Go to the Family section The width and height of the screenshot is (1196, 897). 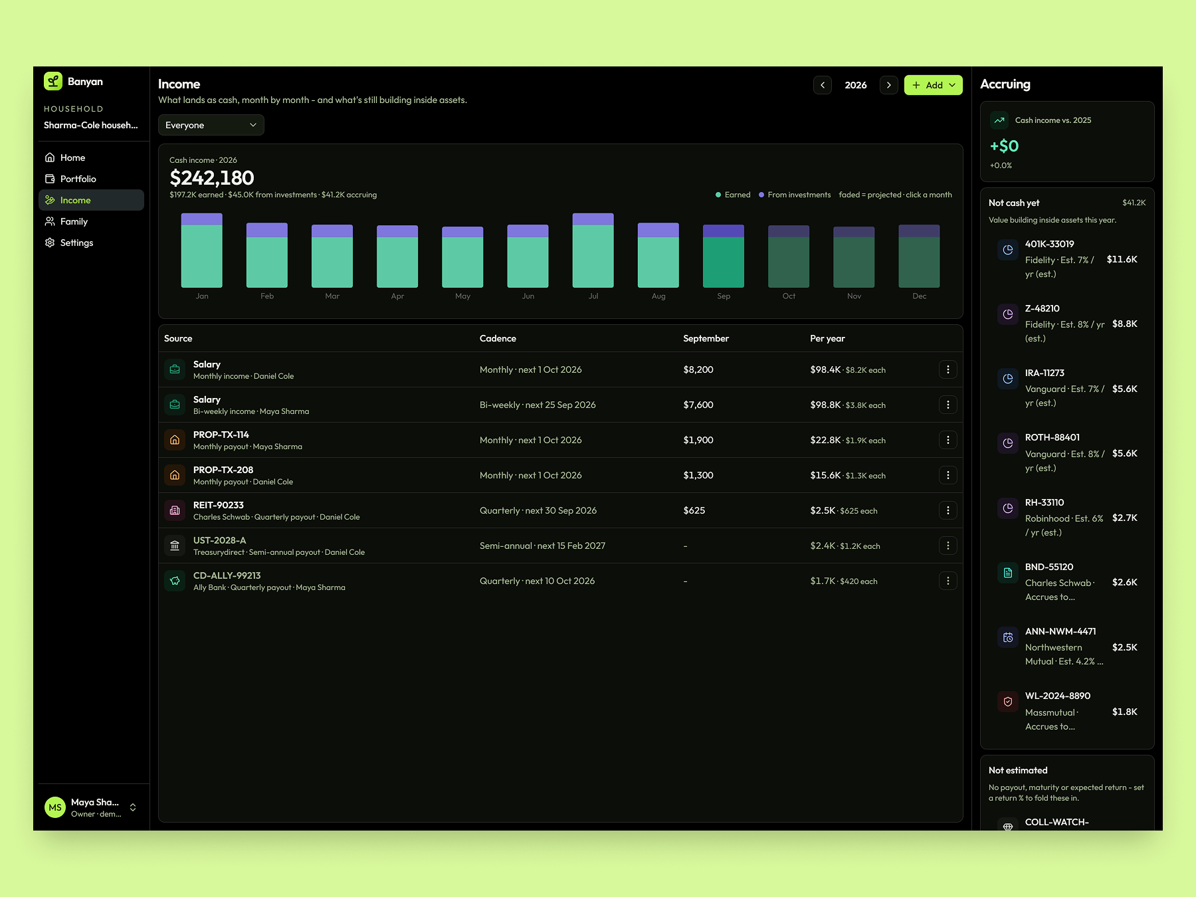(91, 221)
